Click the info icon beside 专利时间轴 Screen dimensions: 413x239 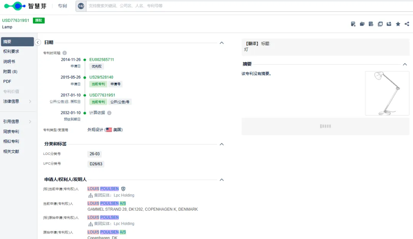point(65,53)
